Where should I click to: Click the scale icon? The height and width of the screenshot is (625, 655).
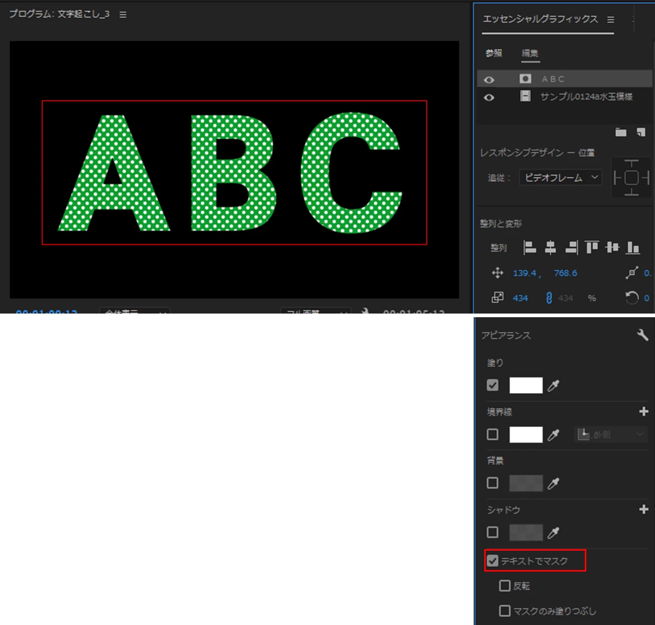tap(497, 298)
